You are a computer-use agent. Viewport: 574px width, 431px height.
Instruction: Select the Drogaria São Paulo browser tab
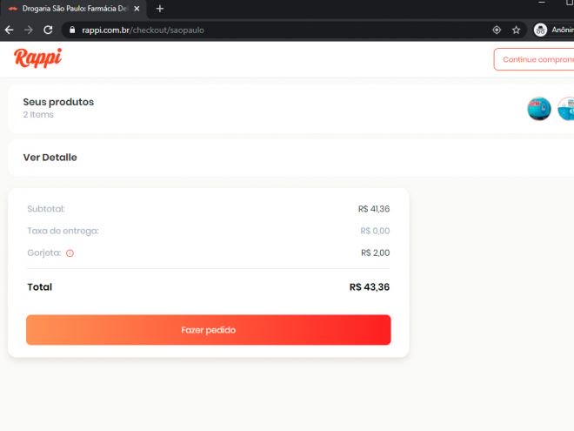point(74,9)
